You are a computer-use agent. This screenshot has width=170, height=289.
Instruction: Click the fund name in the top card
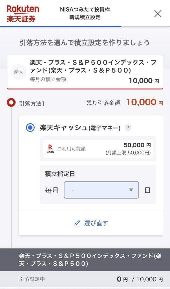pyautogui.click(x=93, y=66)
